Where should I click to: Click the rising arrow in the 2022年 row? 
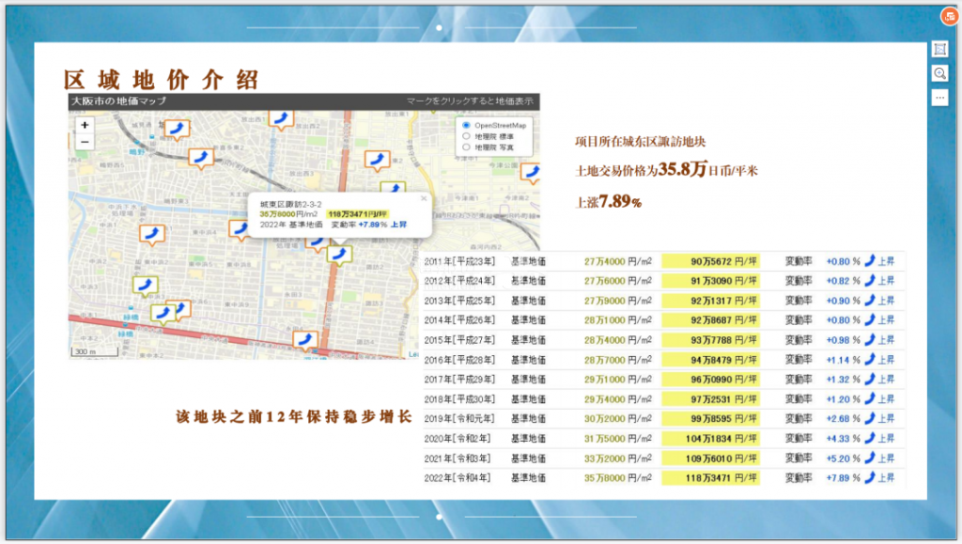coord(869,477)
